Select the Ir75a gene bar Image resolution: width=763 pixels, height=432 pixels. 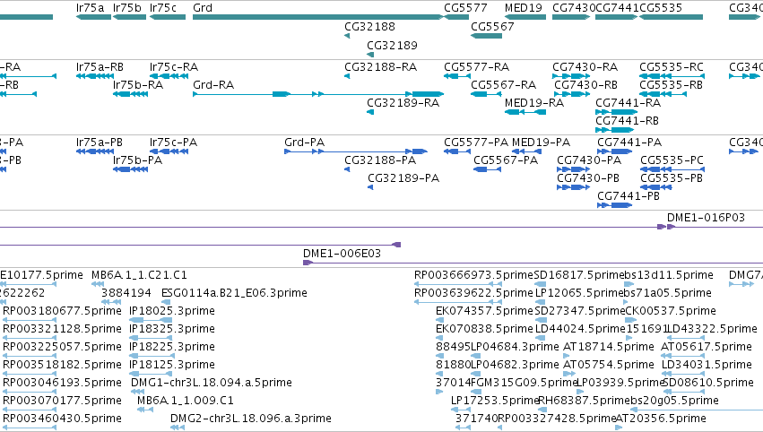[94, 17]
